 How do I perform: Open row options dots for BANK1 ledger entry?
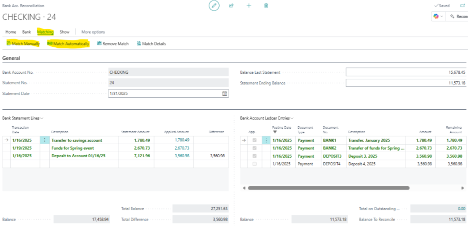[x=266, y=140]
